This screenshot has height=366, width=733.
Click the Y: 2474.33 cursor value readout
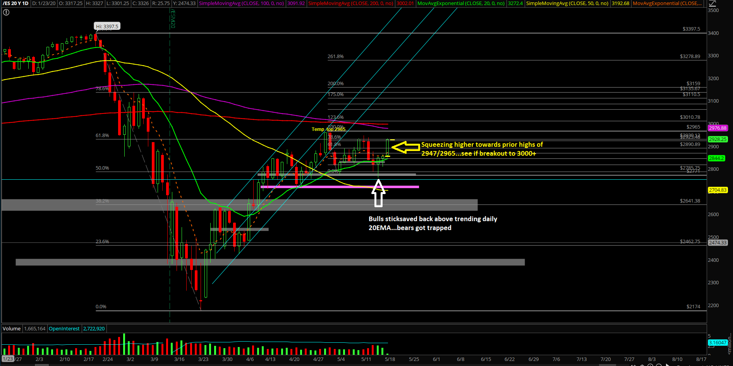tap(184, 3)
